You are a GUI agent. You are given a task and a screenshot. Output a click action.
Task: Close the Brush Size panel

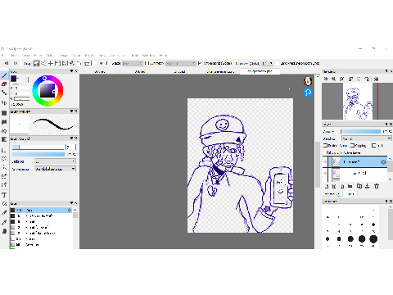click(x=391, y=202)
